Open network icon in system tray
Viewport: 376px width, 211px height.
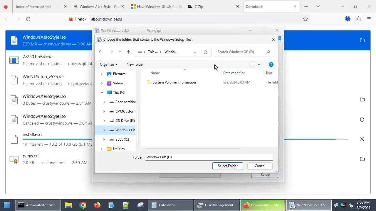336,205
